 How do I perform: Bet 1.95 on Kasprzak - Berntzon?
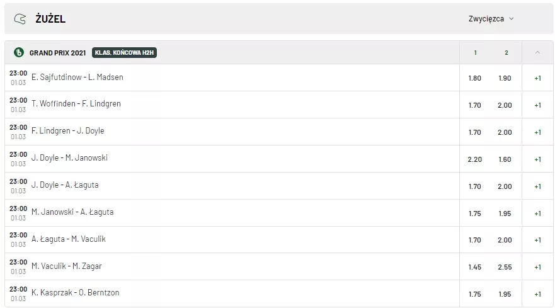(505, 294)
